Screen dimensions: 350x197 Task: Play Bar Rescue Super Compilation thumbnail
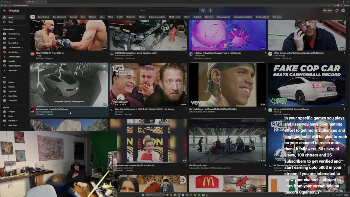(148, 85)
